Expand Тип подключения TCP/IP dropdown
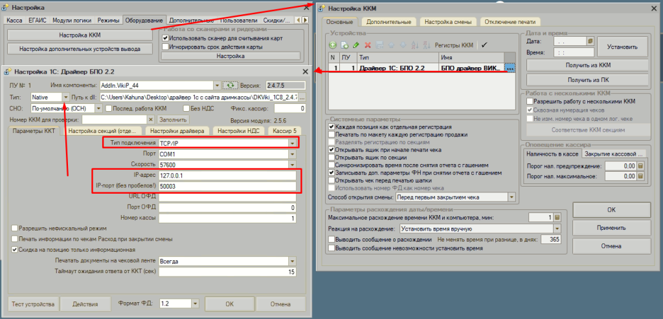 pos(292,143)
